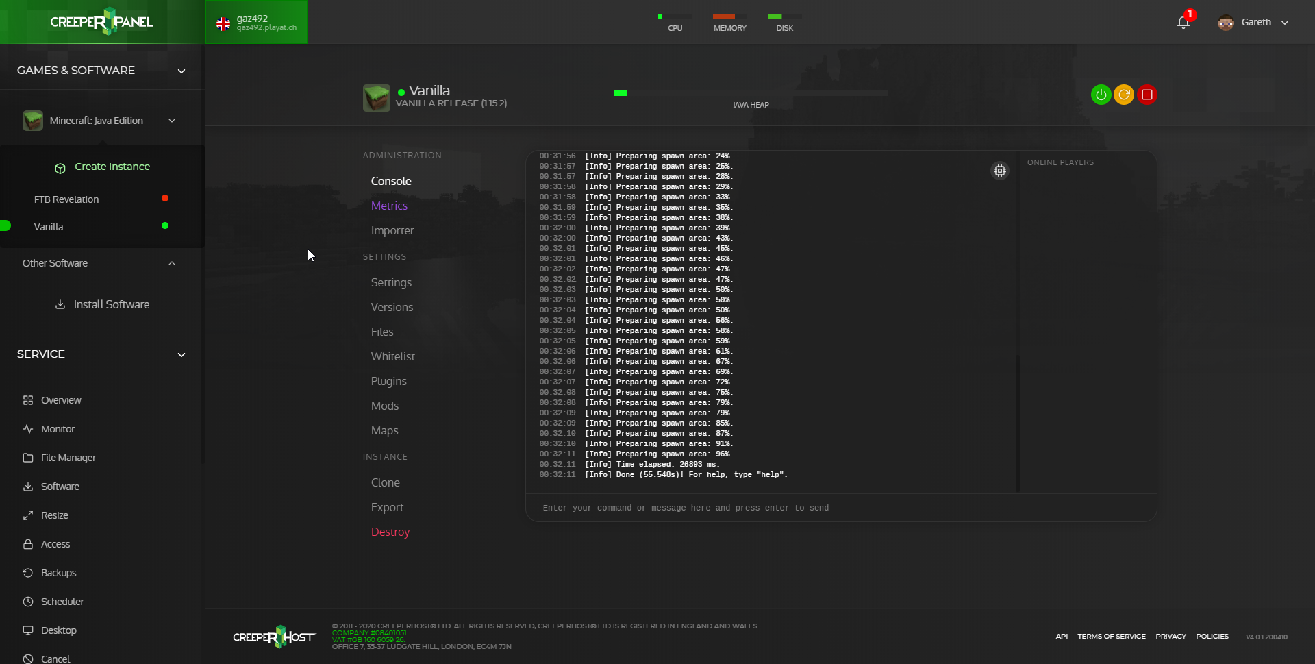
Task: Click the Access padlock icon
Action: point(28,544)
